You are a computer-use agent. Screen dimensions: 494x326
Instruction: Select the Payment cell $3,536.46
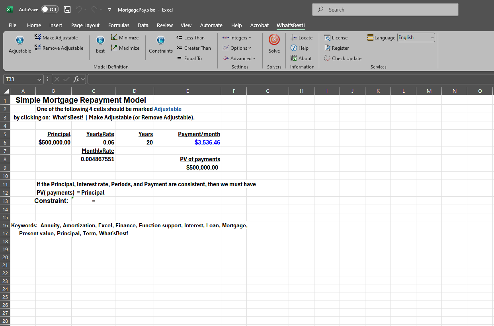pos(187,143)
